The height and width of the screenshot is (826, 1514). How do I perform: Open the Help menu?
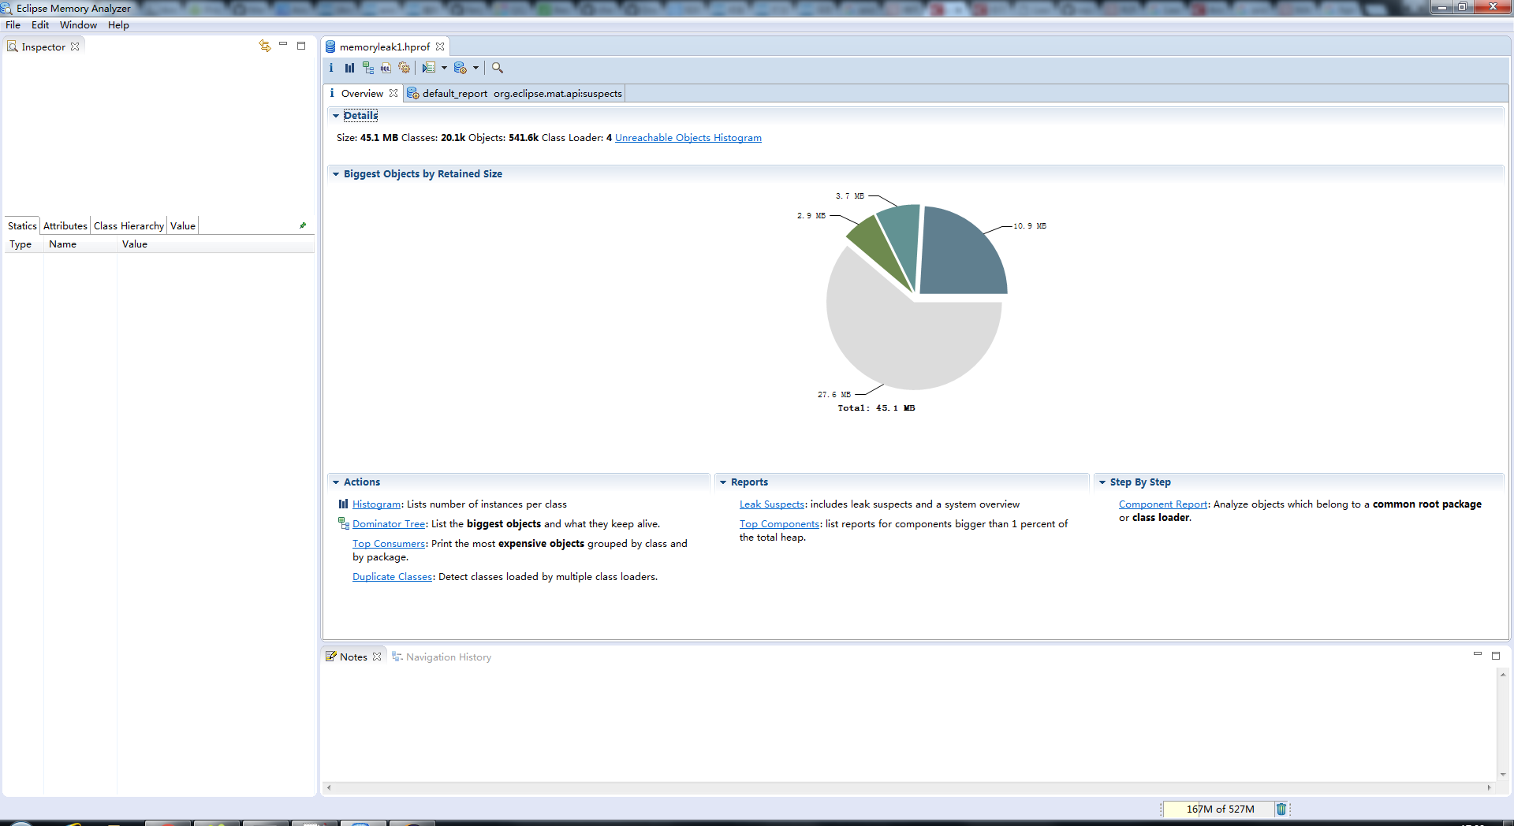click(118, 24)
